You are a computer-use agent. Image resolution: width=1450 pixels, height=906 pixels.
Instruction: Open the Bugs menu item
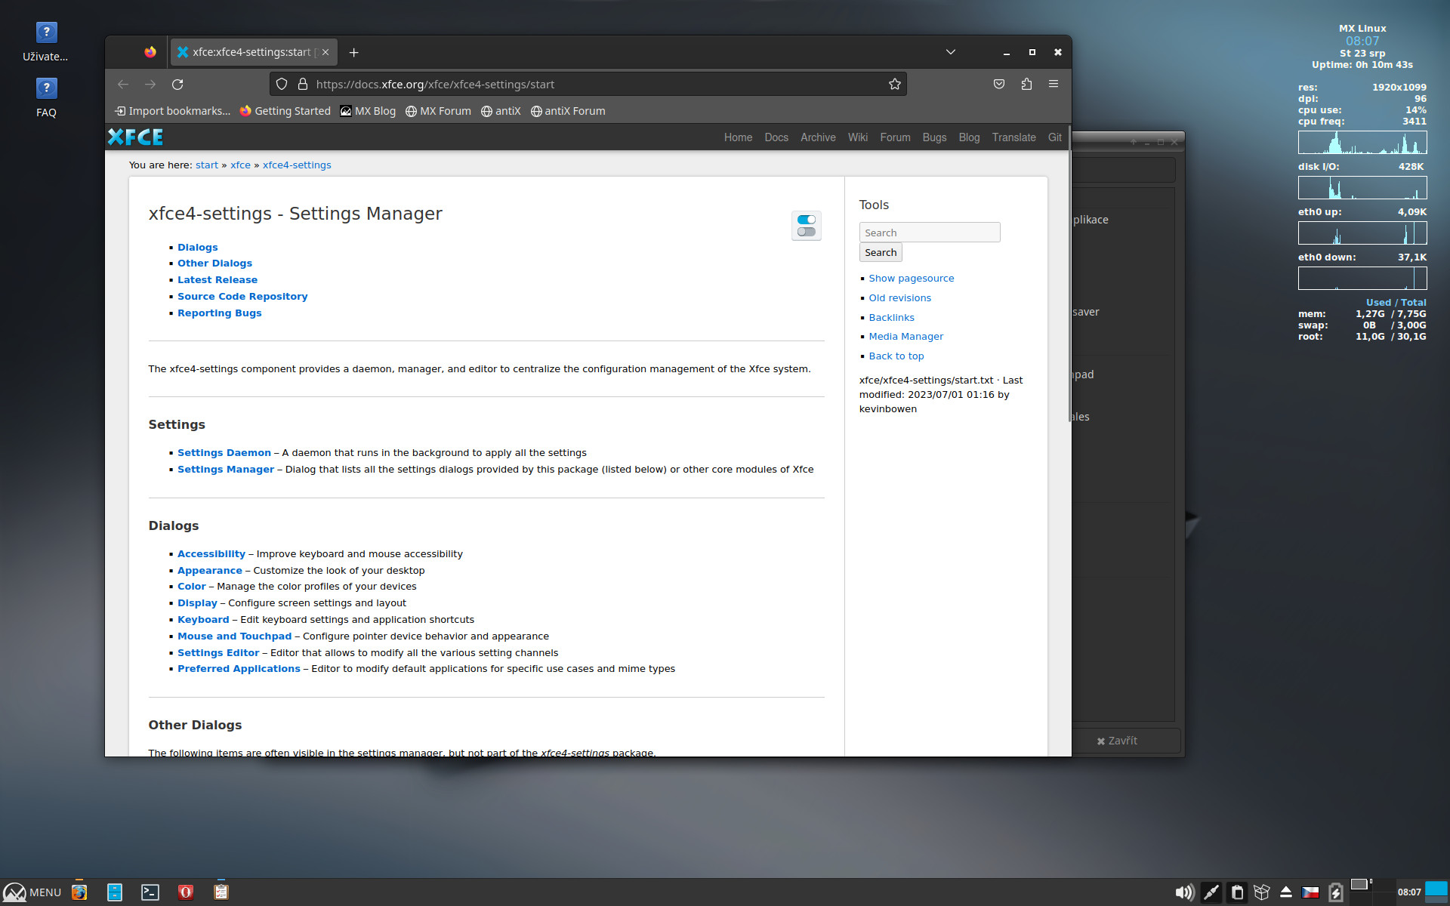pyautogui.click(x=934, y=137)
